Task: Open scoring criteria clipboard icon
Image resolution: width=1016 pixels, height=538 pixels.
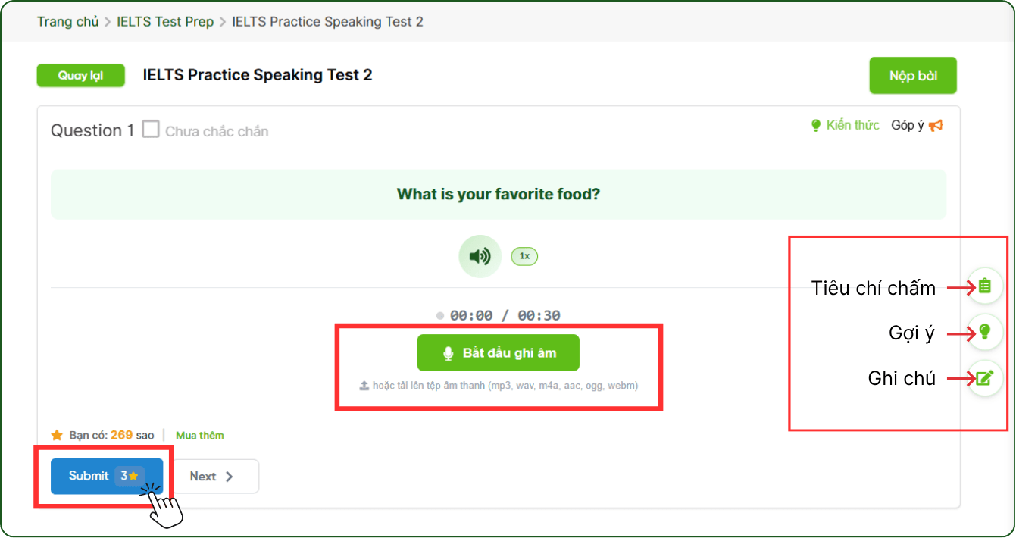Action: pos(984,286)
